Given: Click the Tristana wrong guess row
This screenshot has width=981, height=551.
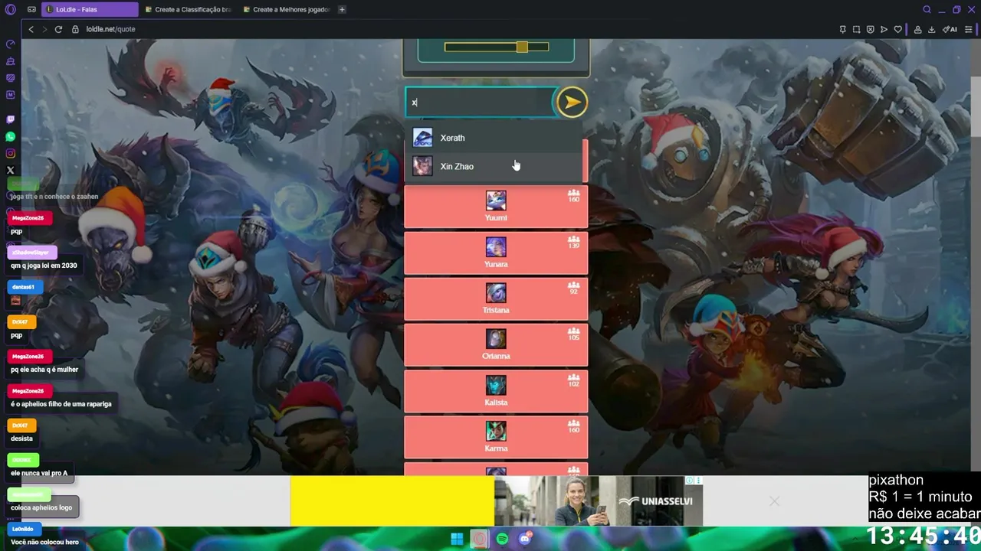Looking at the screenshot, I should click(x=496, y=299).
